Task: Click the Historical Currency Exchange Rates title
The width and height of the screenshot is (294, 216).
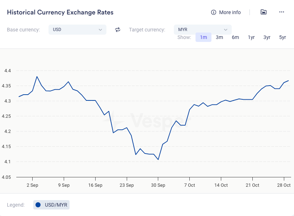Action: [60, 12]
